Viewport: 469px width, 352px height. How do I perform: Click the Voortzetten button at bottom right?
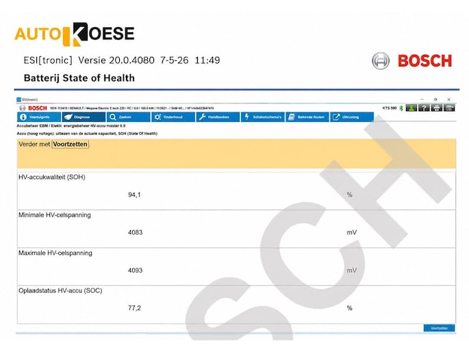point(439,328)
